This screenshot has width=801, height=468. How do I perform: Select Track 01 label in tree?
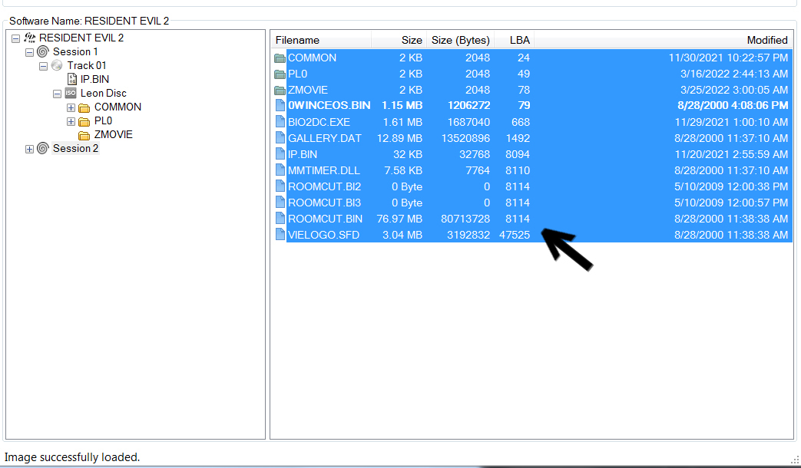tap(87, 65)
